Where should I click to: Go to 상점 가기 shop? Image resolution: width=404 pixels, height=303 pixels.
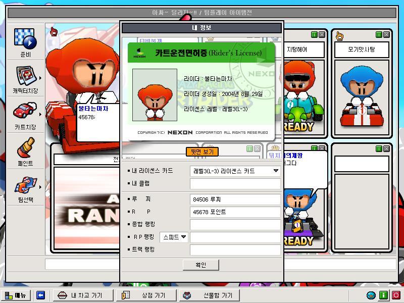tap(146, 295)
